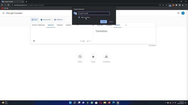
Task: Select the Text translation mode
Action: pyautogui.click(x=34, y=20)
